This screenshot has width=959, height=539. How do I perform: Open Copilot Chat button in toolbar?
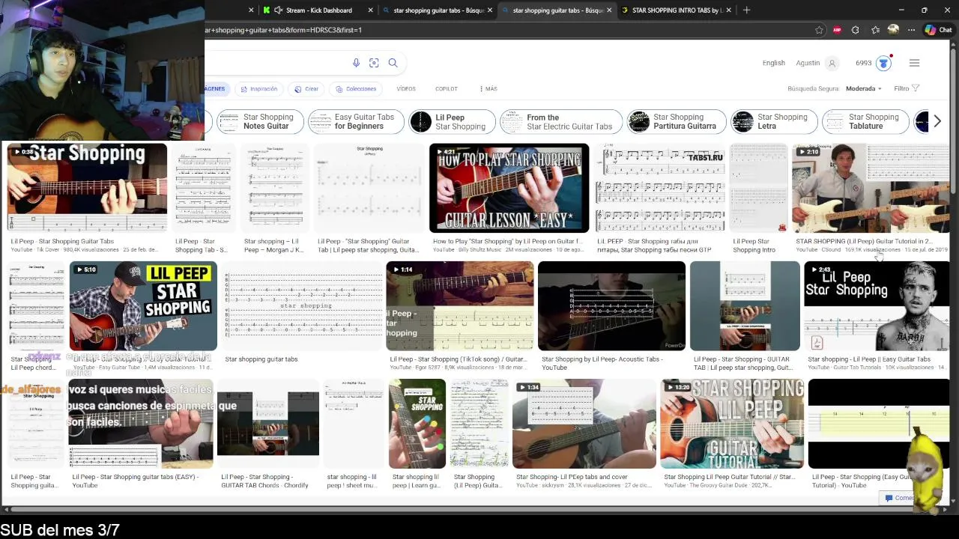938,30
